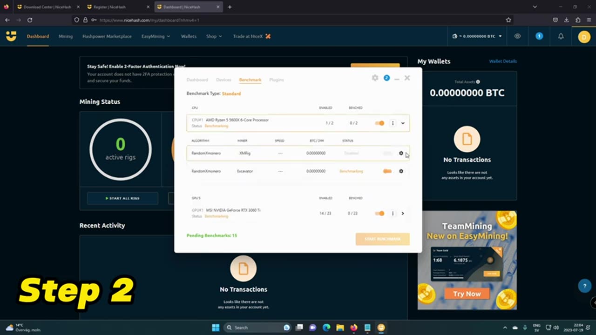Open EasyMining dropdown menu
The image size is (596, 335).
[156, 36]
